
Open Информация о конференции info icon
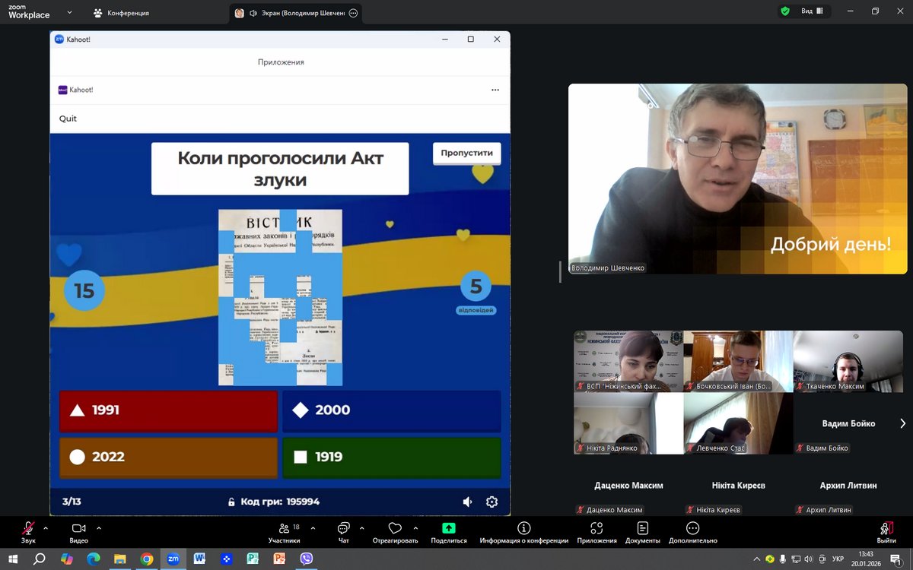tap(523, 529)
